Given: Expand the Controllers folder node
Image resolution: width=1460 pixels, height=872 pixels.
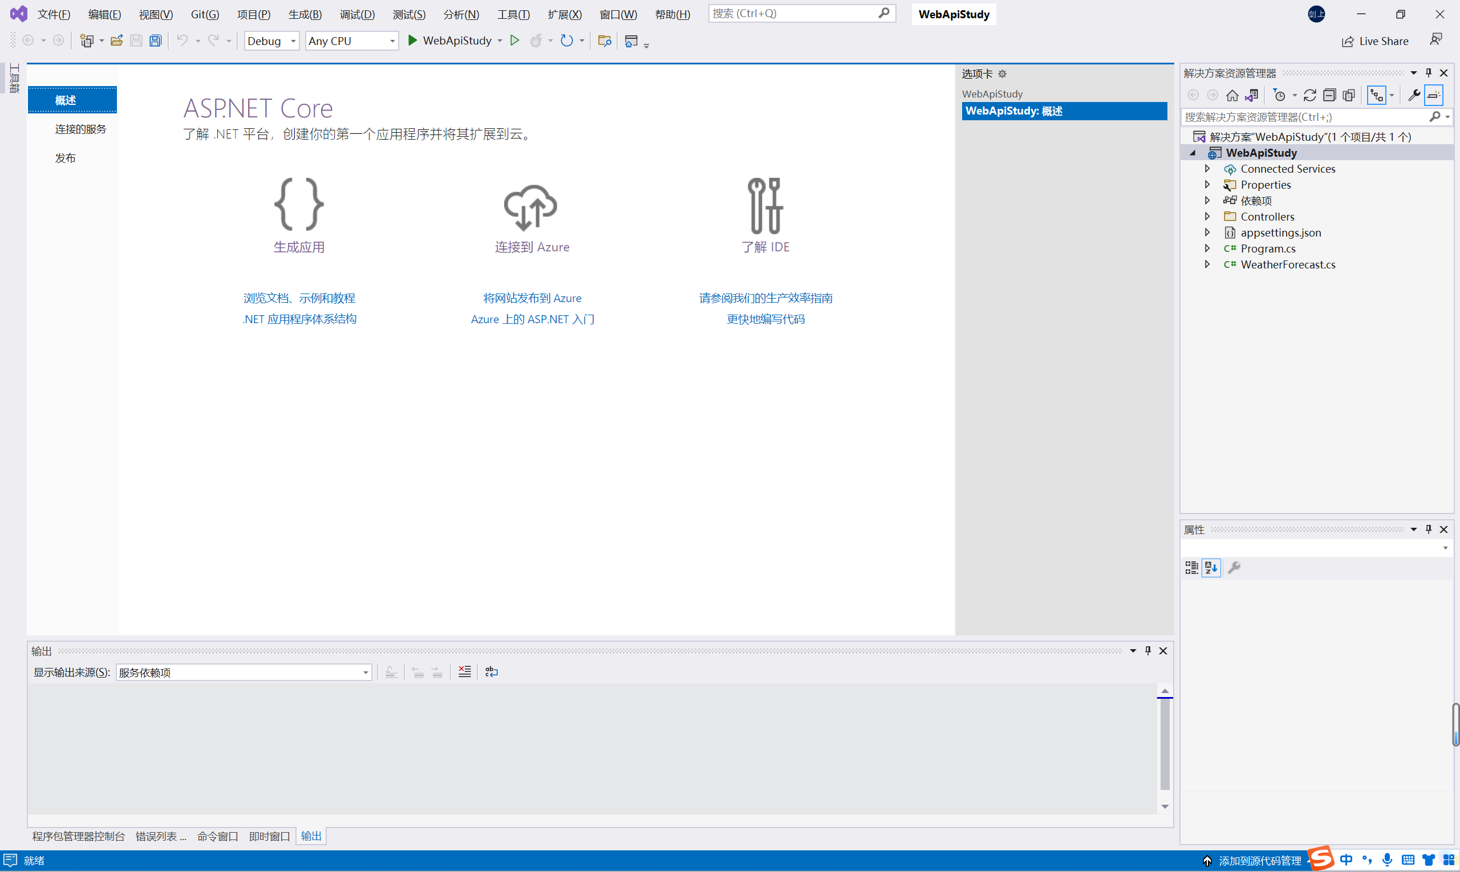Looking at the screenshot, I should 1207,217.
